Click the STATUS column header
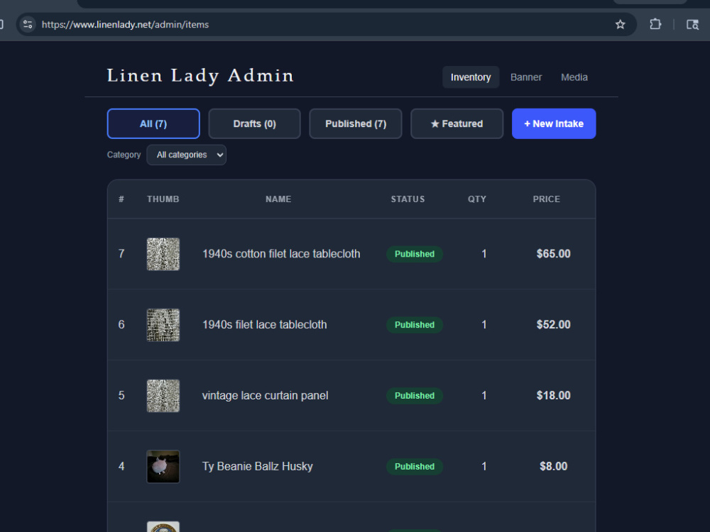The height and width of the screenshot is (532, 710). [408, 199]
